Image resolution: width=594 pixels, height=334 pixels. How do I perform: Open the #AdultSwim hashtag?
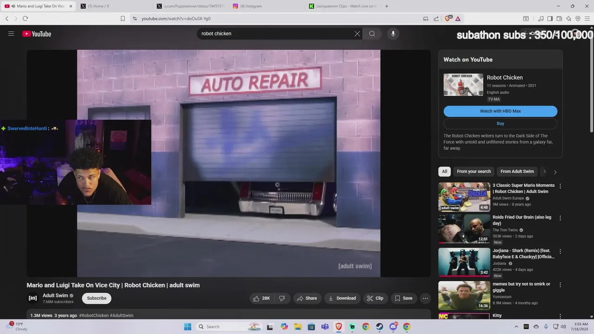point(122,315)
